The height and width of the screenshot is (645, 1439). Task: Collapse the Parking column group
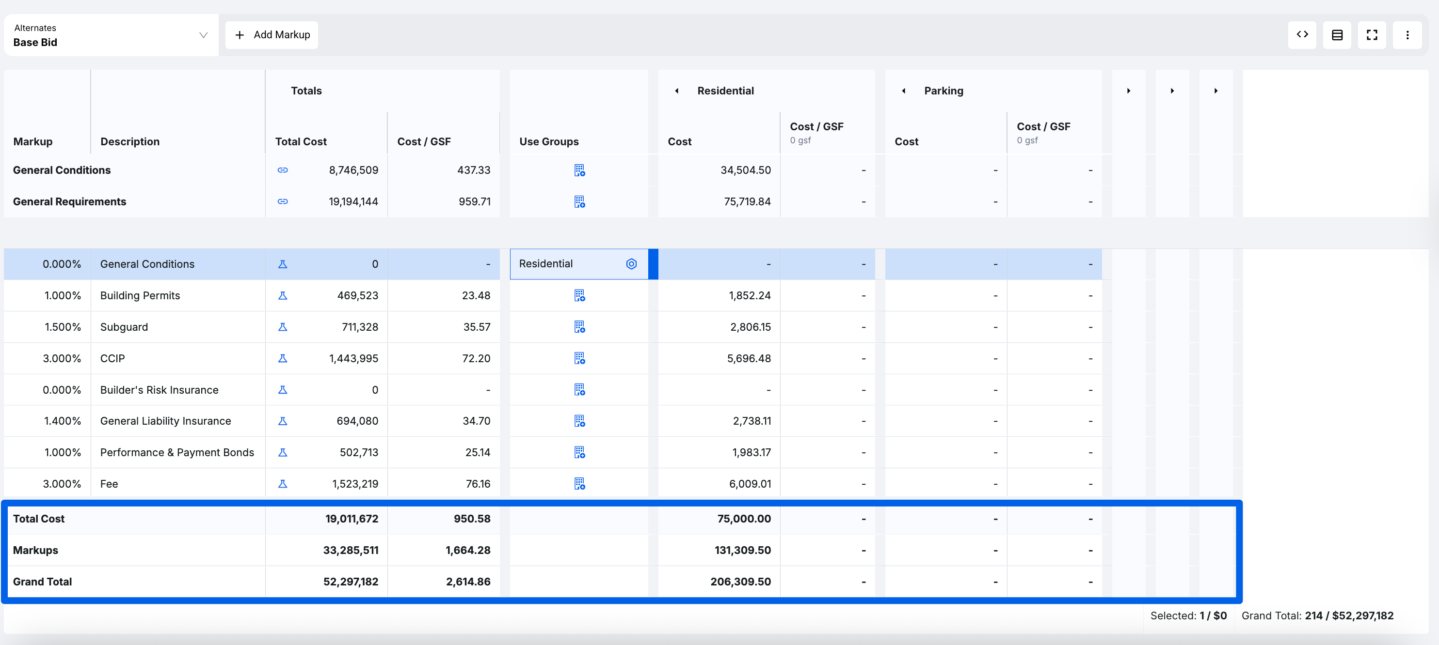click(903, 91)
